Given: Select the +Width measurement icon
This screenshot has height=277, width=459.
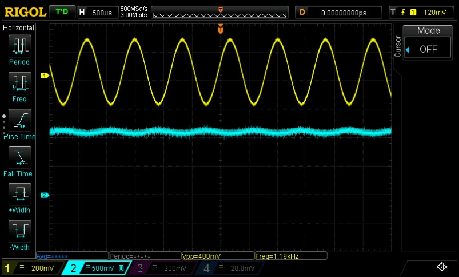Looking at the screenshot, I should [x=19, y=195].
